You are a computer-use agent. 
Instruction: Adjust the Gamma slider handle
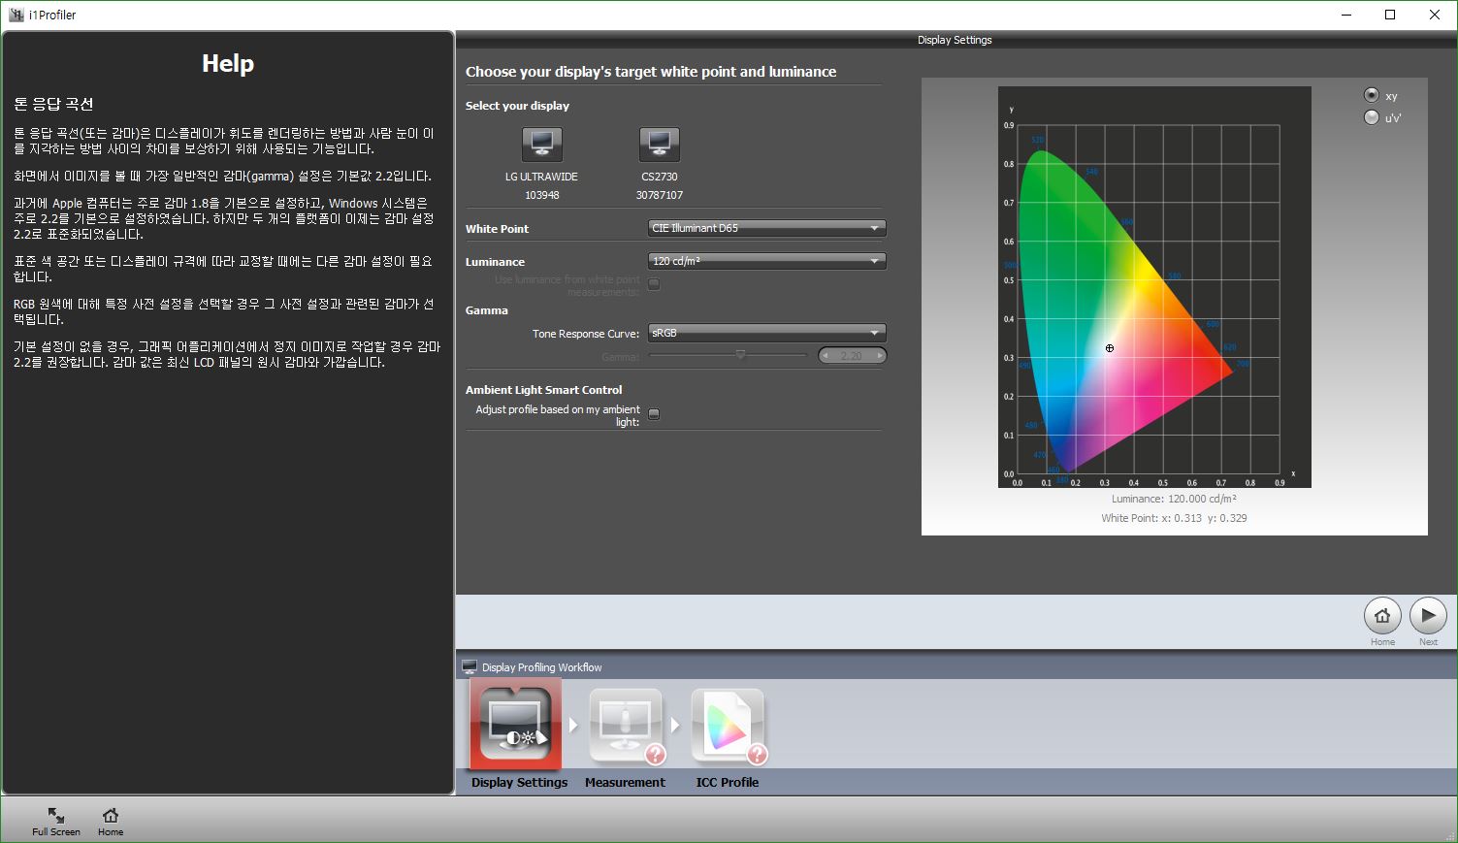pos(740,355)
